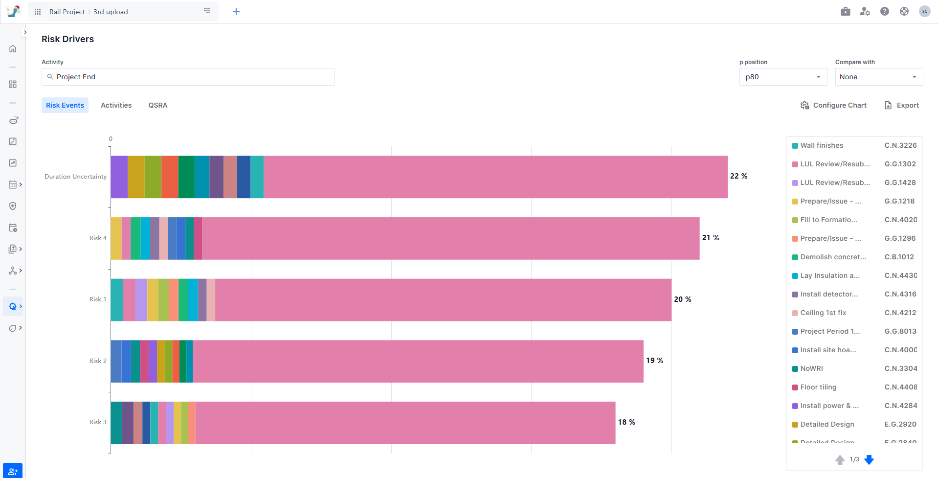Open the user settings icon in header

pos(865,11)
